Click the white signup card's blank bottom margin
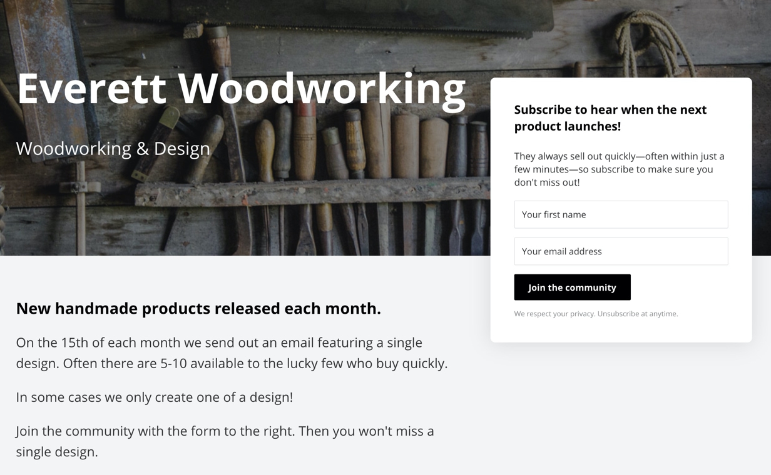Screen dimensions: 771x475 point(621,331)
